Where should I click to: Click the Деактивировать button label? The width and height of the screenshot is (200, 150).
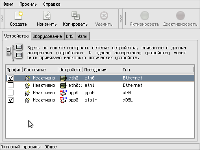click(x=180, y=24)
